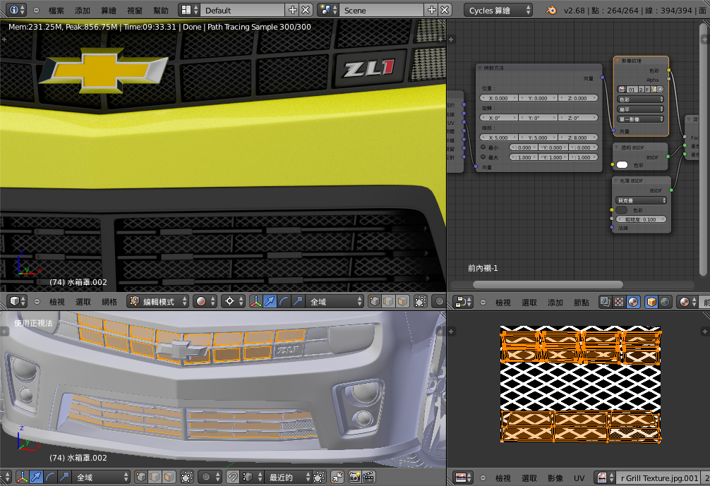Open the info editor type selector
The image size is (710, 486).
click(17, 10)
